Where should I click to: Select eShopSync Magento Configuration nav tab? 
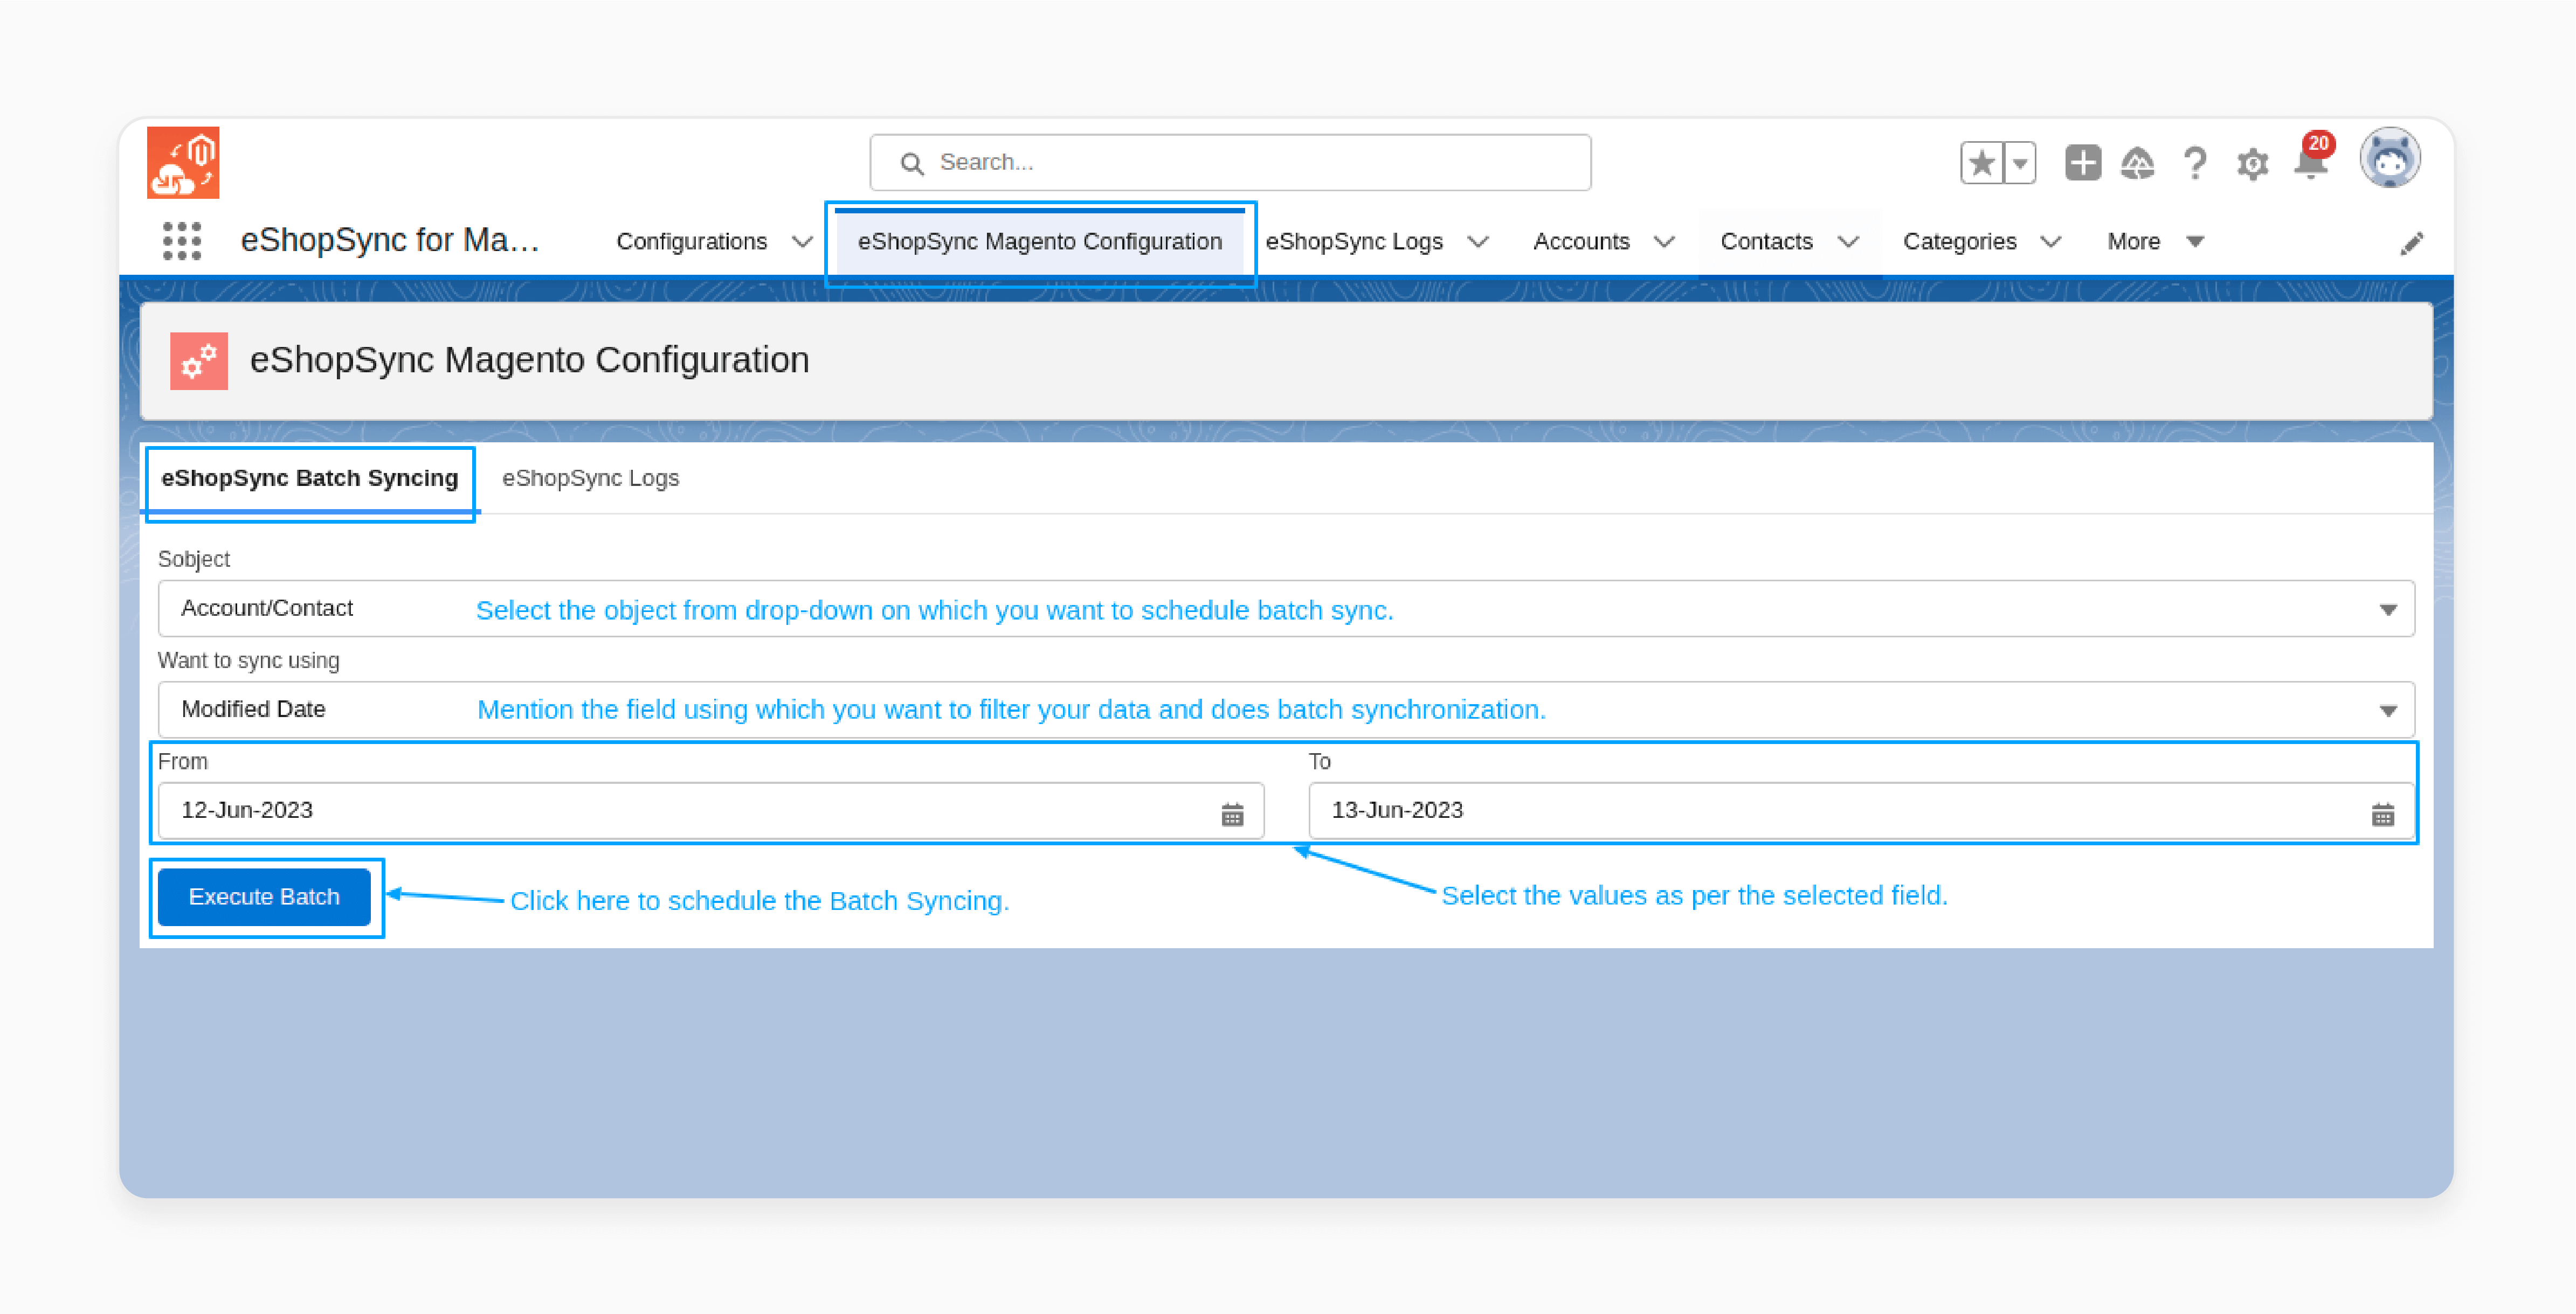coord(1040,242)
